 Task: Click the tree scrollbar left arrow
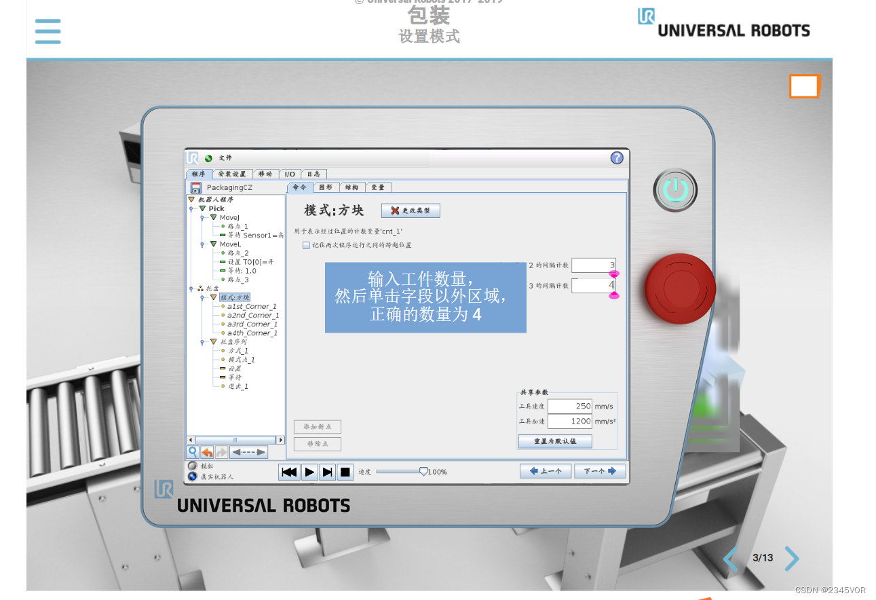coord(191,440)
